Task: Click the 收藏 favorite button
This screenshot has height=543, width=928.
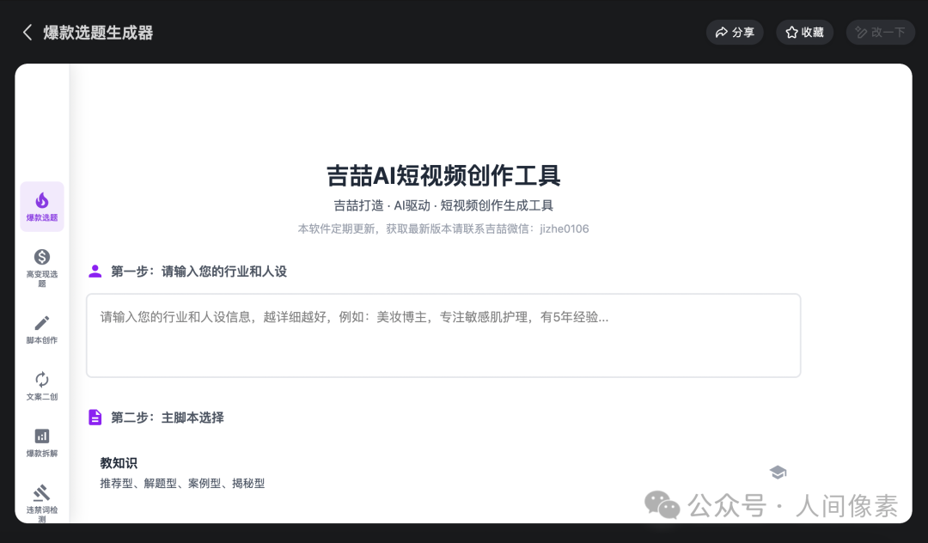Action: point(804,33)
